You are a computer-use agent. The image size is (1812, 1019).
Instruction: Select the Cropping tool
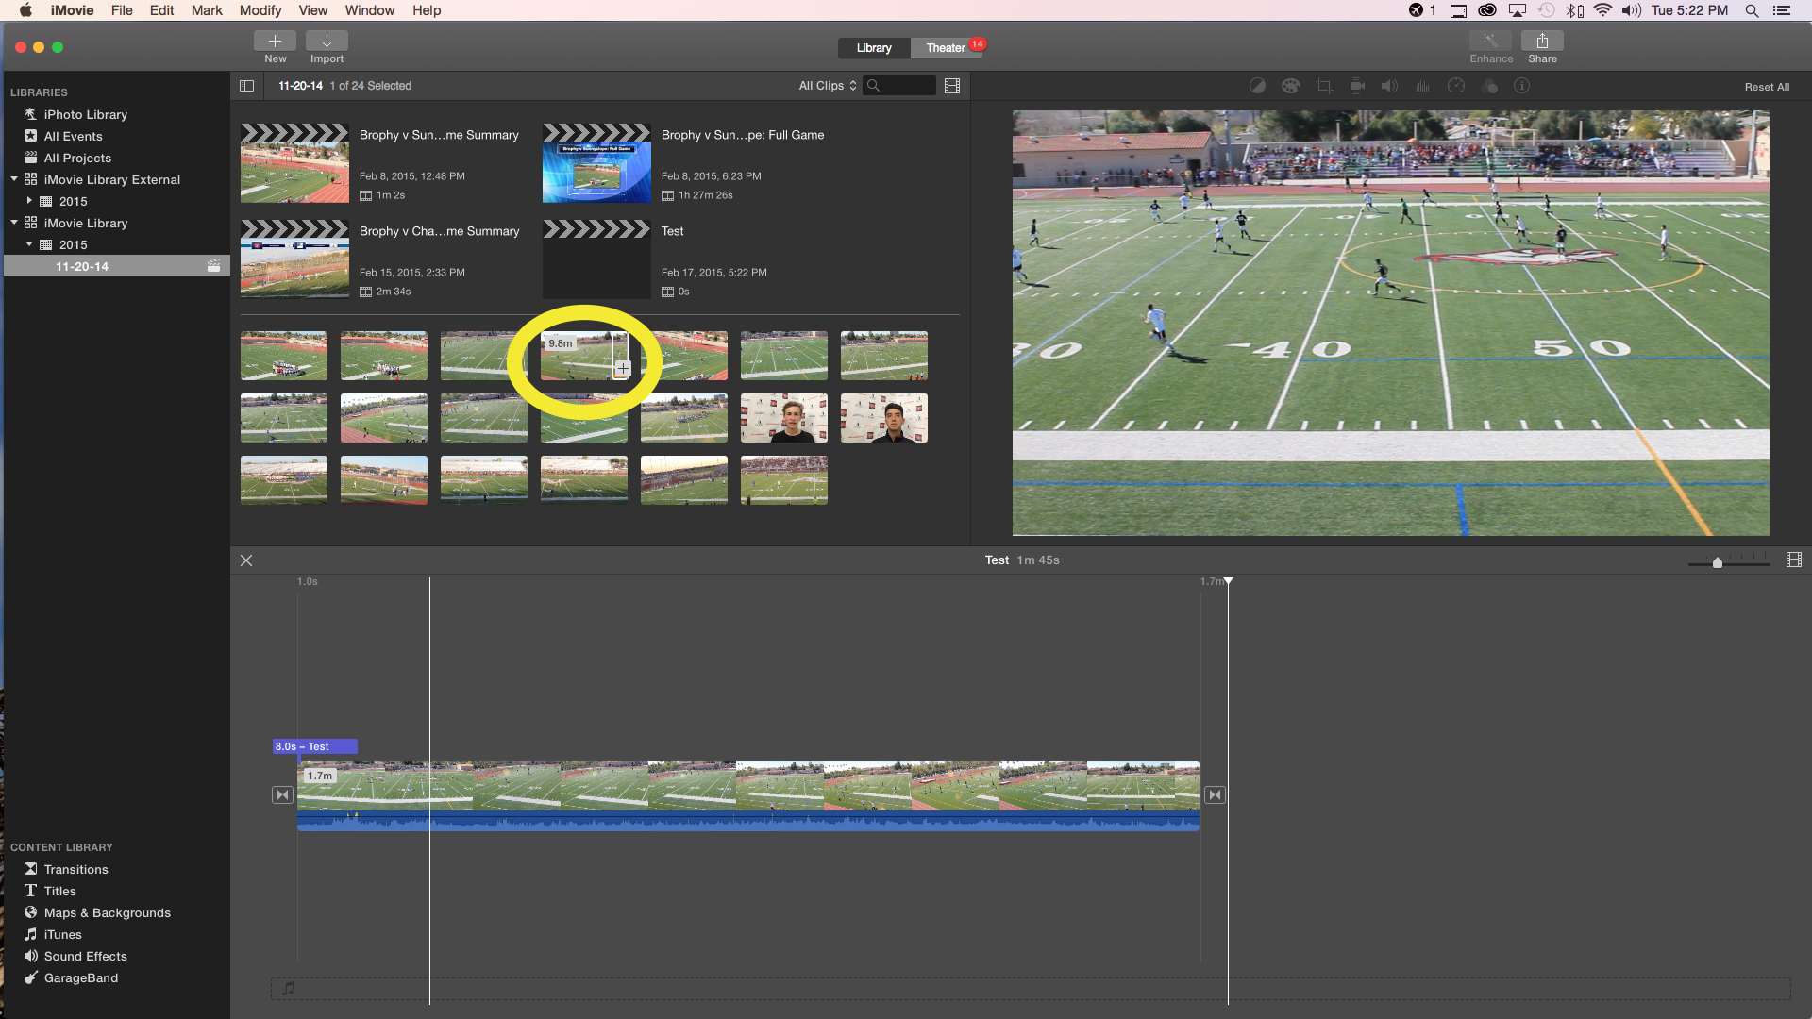tap(1324, 86)
